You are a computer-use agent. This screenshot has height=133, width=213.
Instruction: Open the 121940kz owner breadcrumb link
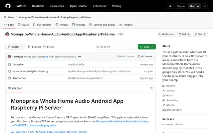click(9, 17)
